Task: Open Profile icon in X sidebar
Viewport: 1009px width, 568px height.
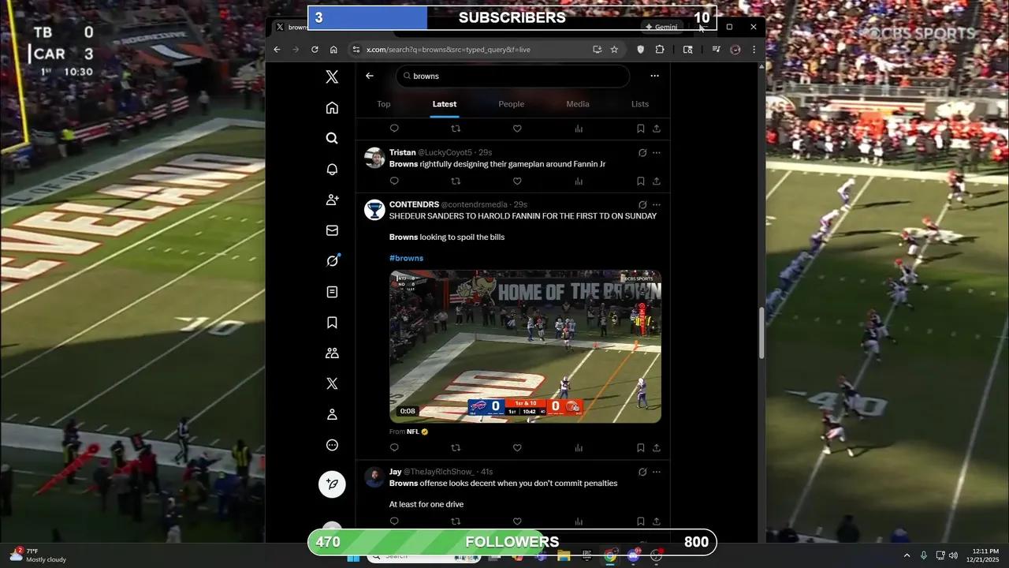Action: [332, 414]
